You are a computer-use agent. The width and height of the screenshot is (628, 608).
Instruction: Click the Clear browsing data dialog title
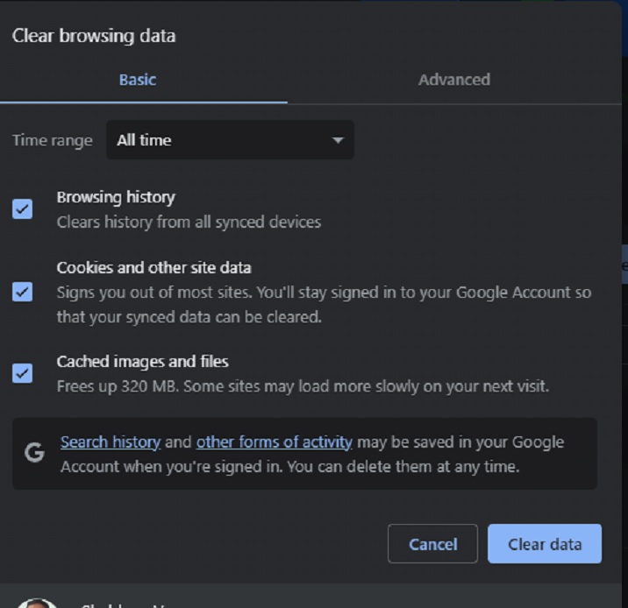(x=94, y=36)
